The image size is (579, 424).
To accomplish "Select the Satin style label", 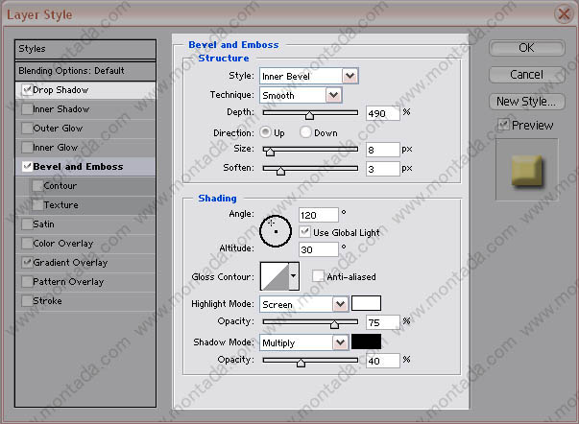I will click(x=43, y=224).
